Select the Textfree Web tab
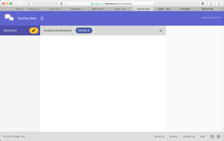 143,9
